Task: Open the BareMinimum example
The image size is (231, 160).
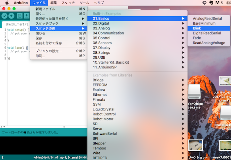Action: (x=209, y=24)
